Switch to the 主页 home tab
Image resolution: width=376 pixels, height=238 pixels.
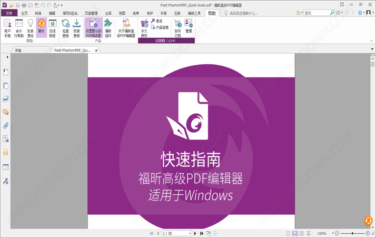(24, 13)
